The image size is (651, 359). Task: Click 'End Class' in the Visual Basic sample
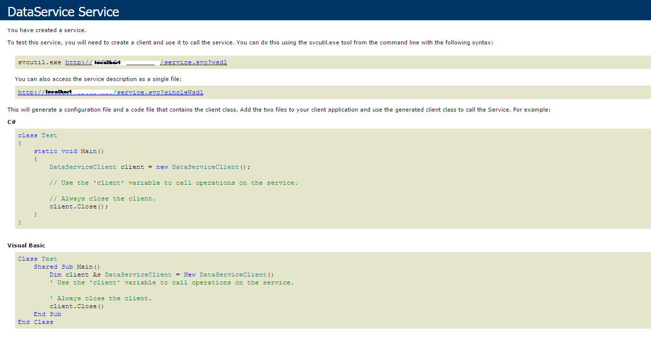coord(36,322)
